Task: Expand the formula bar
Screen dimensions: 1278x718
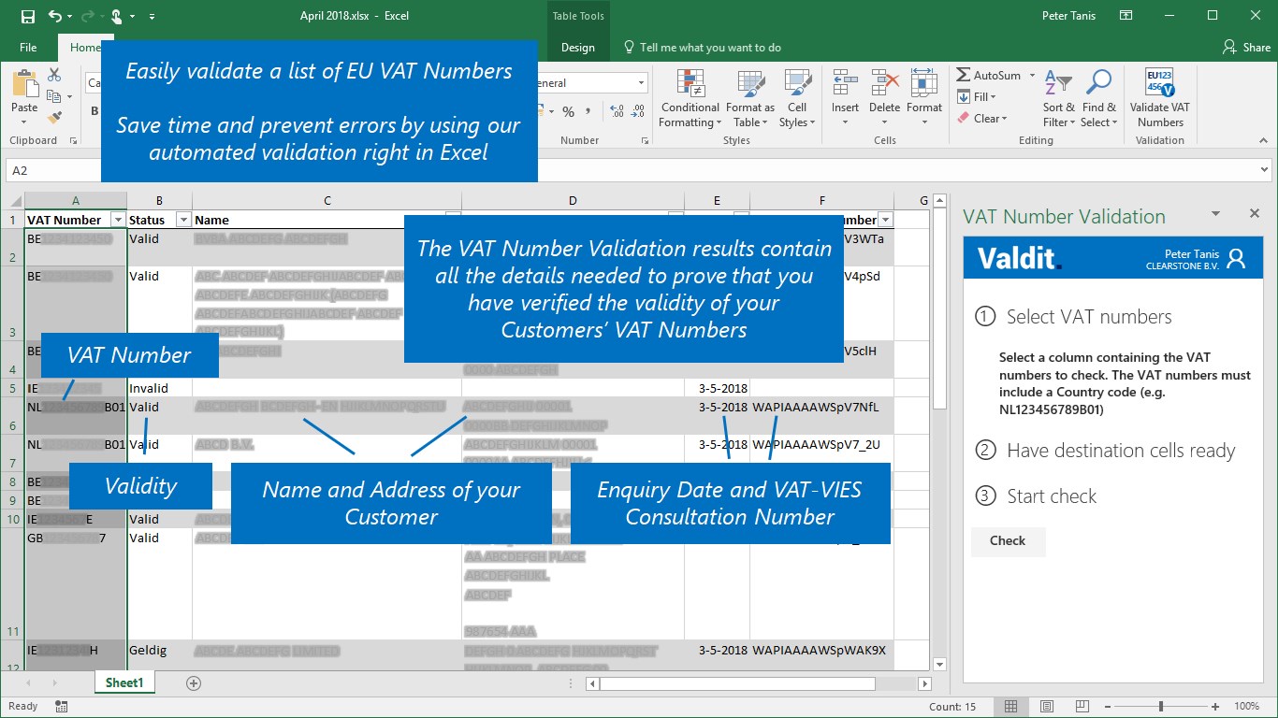Action: click(1264, 170)
